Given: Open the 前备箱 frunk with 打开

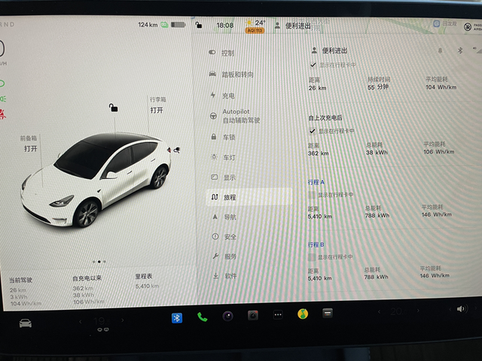Looking at the screenshot, I should point(31,149).
